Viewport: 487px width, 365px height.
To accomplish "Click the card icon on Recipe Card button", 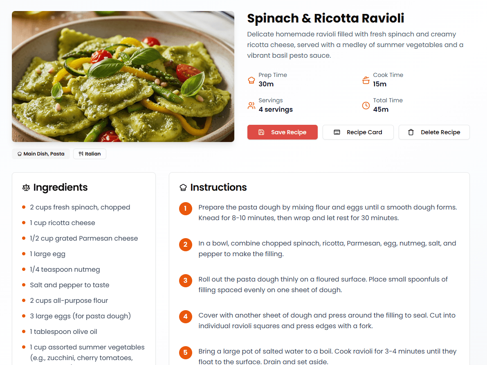I will 337,132.
